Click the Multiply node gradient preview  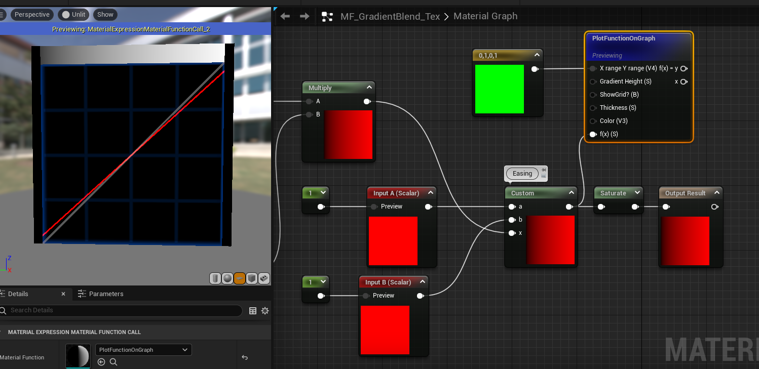(x=348, y=135)
